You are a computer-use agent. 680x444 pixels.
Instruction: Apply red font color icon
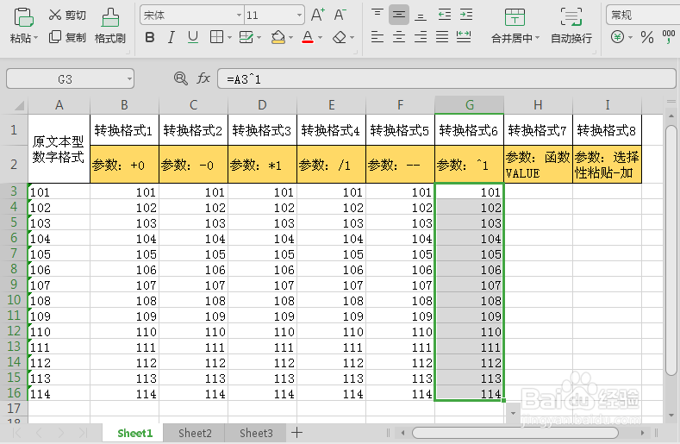(x=308, y=37)
